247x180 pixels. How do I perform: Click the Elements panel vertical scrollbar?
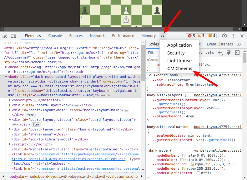tap(143, 63)
